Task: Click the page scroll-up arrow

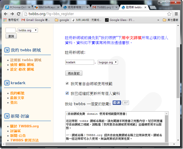Action: point(178,25)
